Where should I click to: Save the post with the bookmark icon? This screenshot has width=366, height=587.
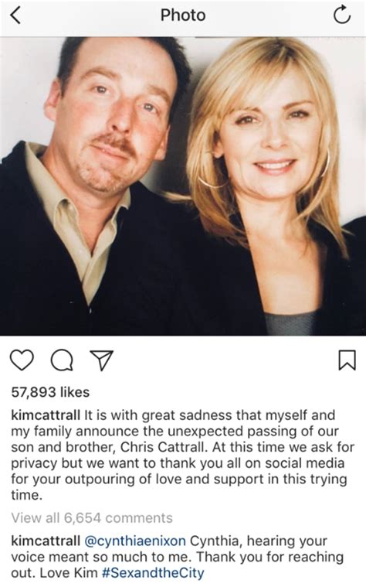(347, 360)
